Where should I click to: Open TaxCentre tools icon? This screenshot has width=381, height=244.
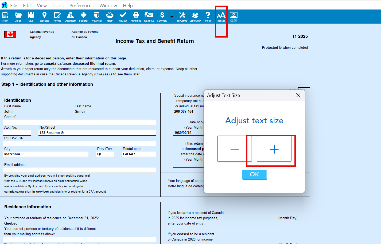click(182, 17)
